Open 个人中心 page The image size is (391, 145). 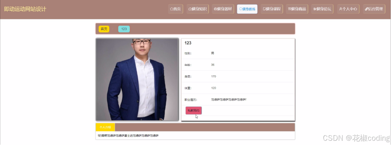(348, 9)
